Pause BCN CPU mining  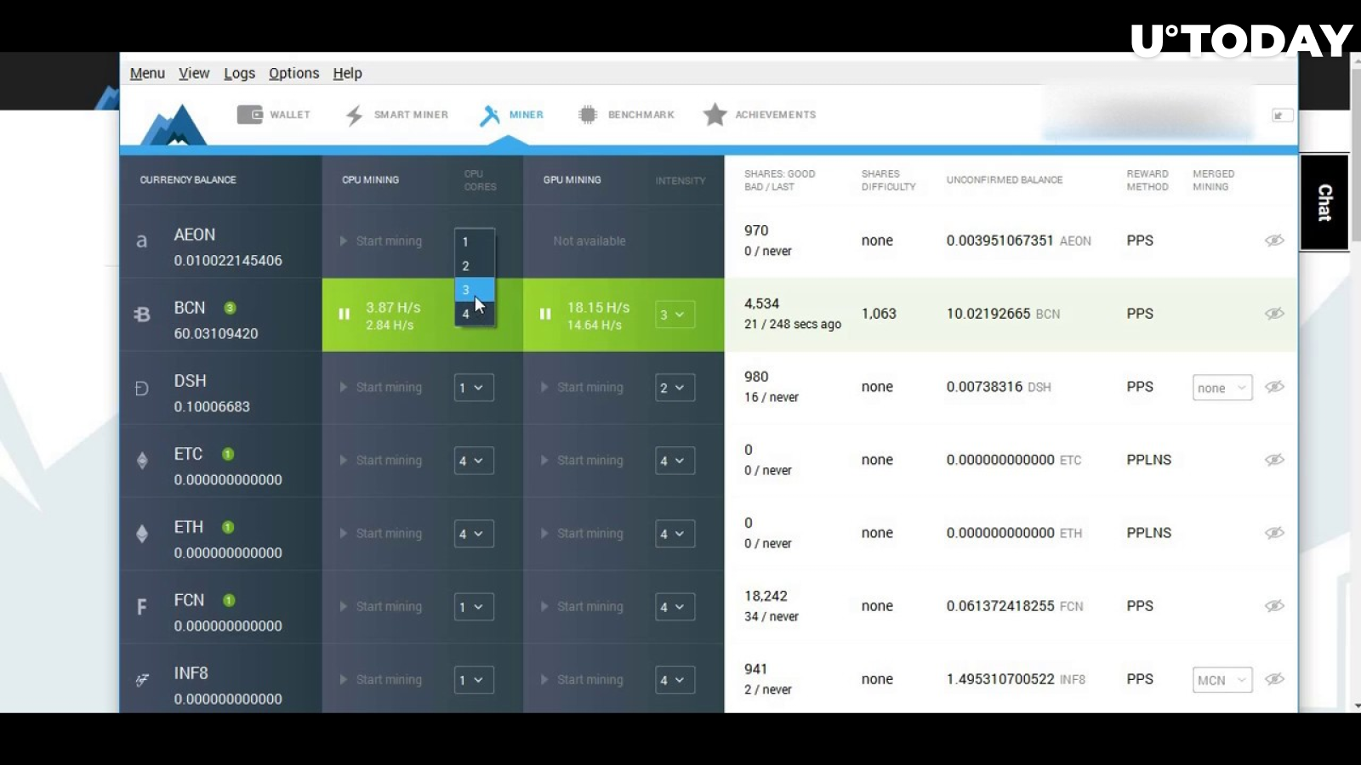(345, 314)
